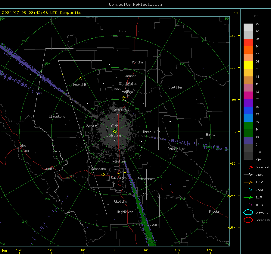This screenshot has height=254, width=271.
Task: Click the Calgary city label
Action: (117, 178)
